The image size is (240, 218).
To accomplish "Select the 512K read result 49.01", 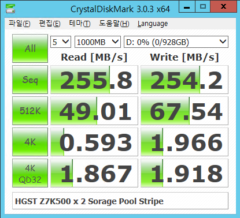I will point(94,111).
